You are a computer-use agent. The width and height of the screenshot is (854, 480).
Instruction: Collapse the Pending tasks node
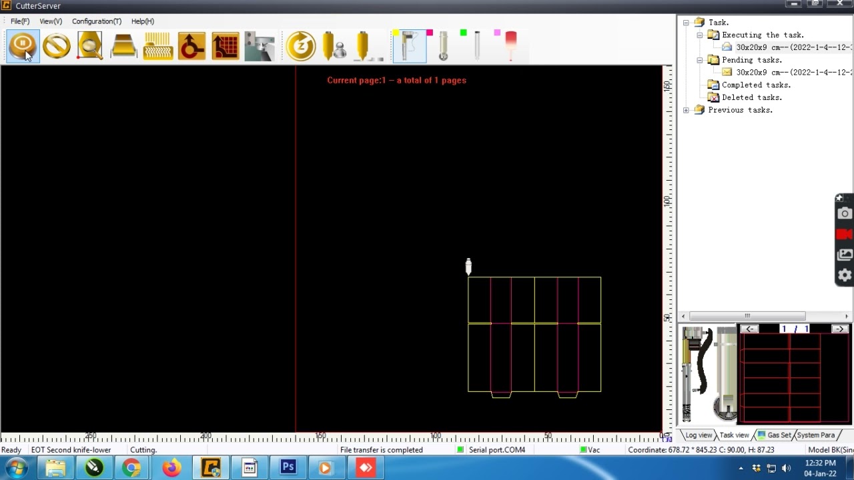[x=700, y=60]
